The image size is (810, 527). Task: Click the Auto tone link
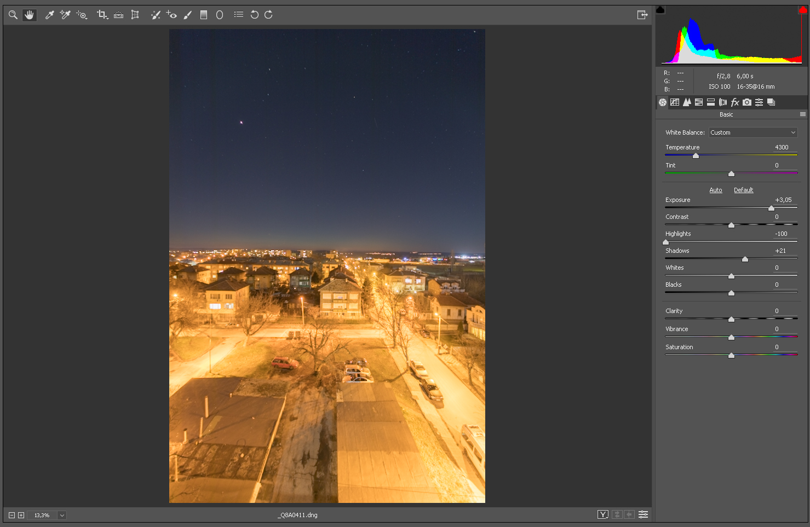716,190
